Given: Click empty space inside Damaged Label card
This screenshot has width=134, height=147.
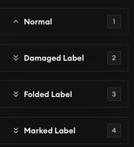Looking at the screenshot, I should (x=96, y=58).
